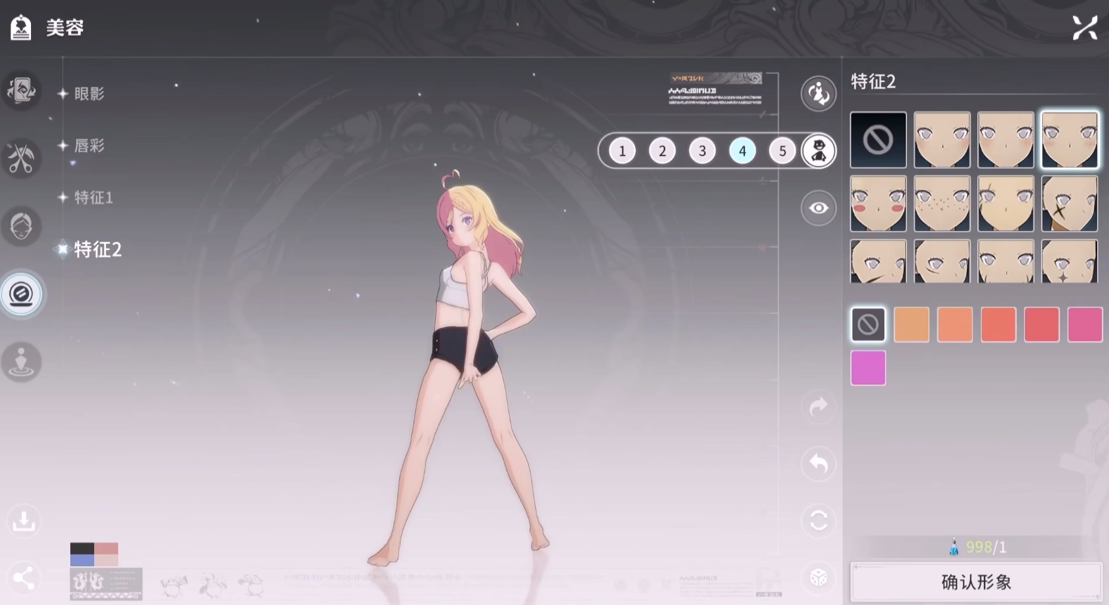Viewport: 1109px width, 605px height.
Task: Select the face shape category icon
Action: point(21,226)
